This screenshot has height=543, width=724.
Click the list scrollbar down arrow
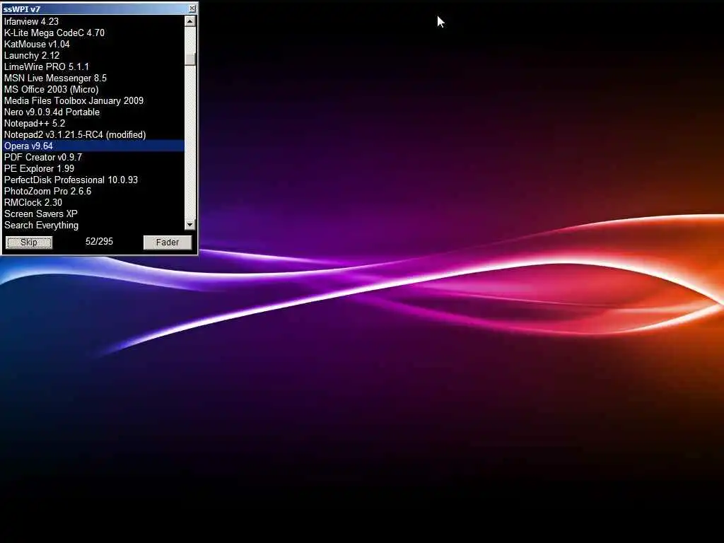pos(189,224)
